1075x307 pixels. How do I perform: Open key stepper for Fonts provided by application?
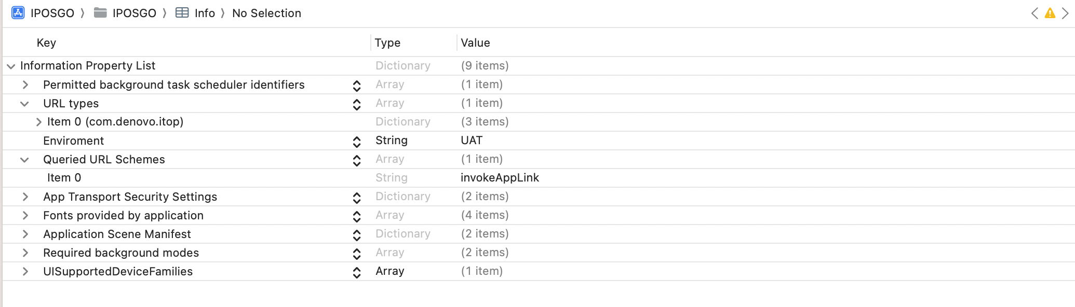pos(357,216)
